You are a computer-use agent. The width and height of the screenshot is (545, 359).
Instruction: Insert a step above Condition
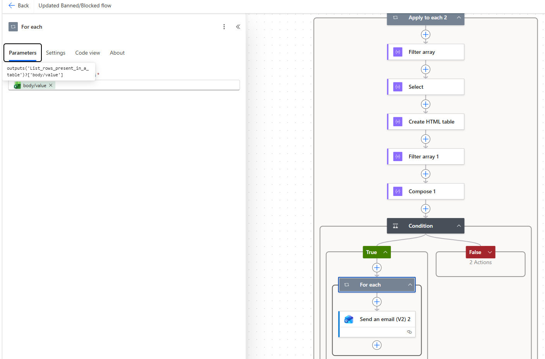[425, 209]
